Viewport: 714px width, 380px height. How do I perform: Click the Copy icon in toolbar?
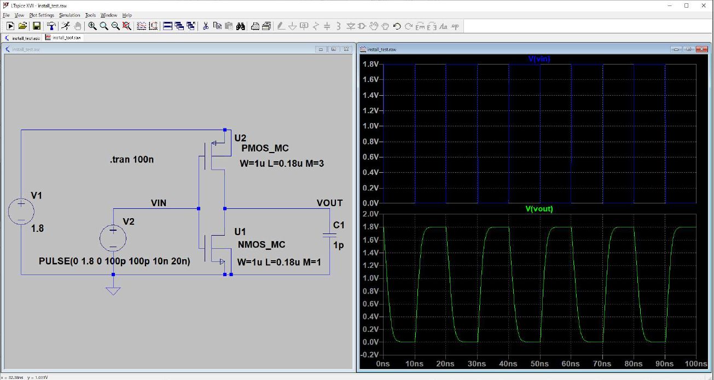point(217,26)
